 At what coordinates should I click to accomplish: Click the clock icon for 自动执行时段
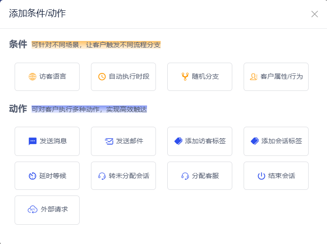point(102,77)
